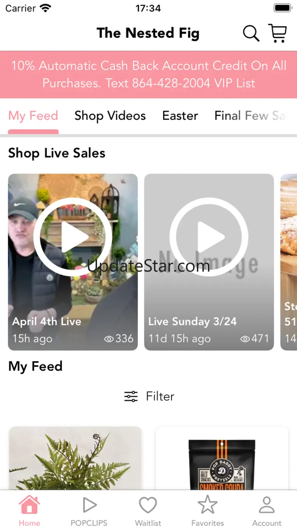Screen dimensions: 297x529
Task: Tap the Home house icon
Action: coord(29,506)
